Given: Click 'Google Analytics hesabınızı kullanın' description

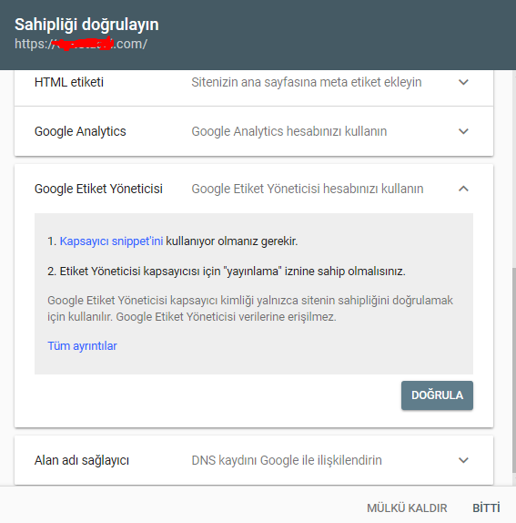Looking at the screenshot, I should [x=289, y=131].
